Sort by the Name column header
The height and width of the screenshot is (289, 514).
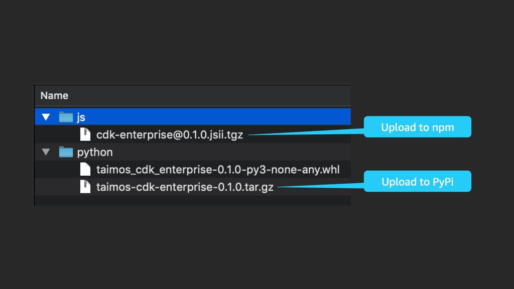[x=54, y=96]
